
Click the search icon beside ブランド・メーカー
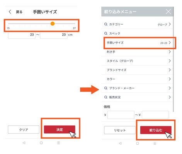[106, 88]
